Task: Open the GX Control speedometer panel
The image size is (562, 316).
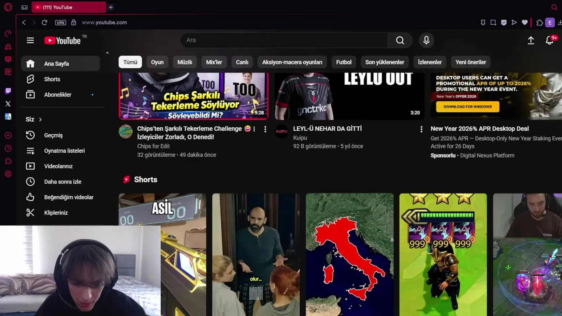Action: coord(8,34)
